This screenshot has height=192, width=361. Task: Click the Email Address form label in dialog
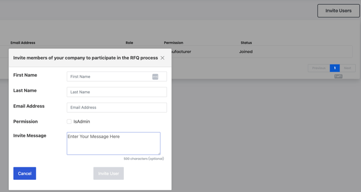click(29, 106)
